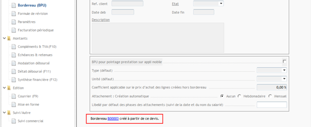Click the Facturation périodique page icon

pos(13,30)
